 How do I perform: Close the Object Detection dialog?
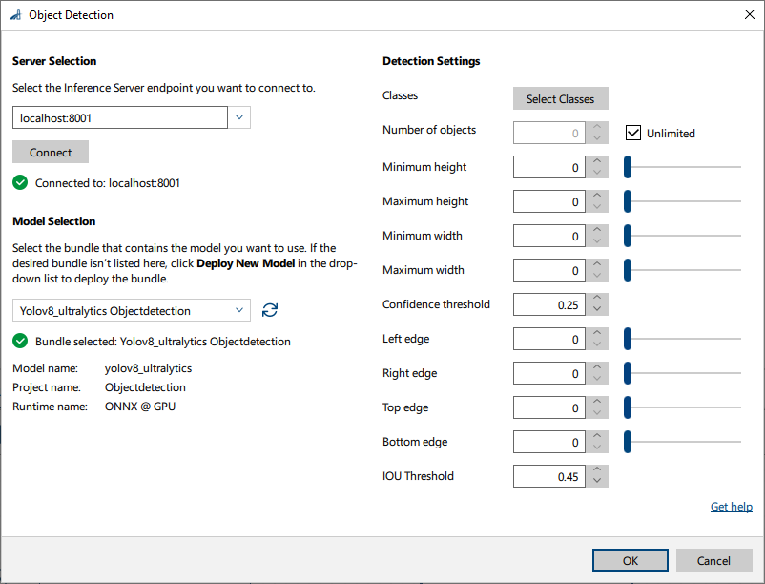click(x=750, y=14)
